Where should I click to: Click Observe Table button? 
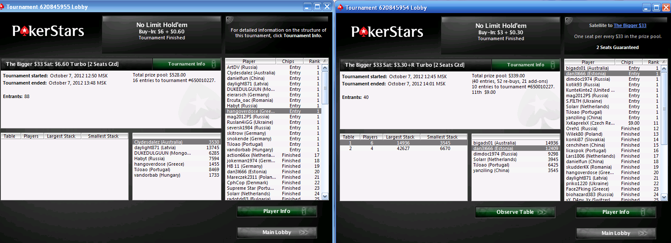point(515,212)
